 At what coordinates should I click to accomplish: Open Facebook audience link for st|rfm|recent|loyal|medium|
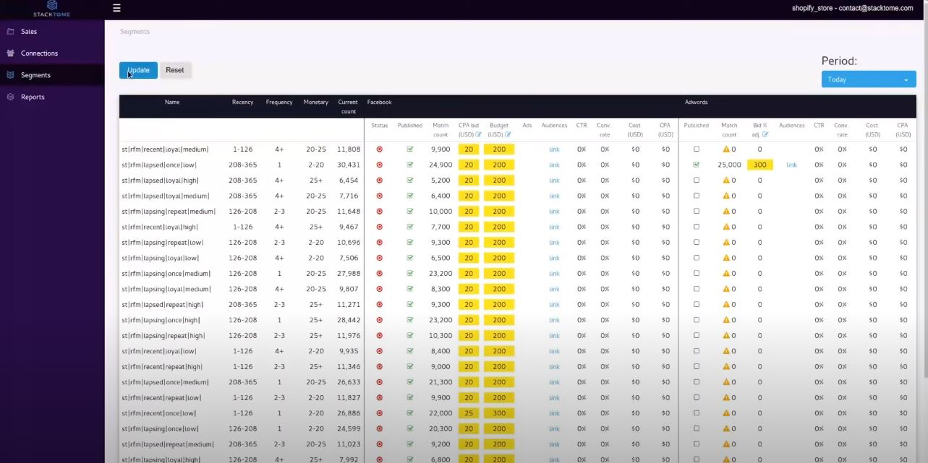point(554,150)
